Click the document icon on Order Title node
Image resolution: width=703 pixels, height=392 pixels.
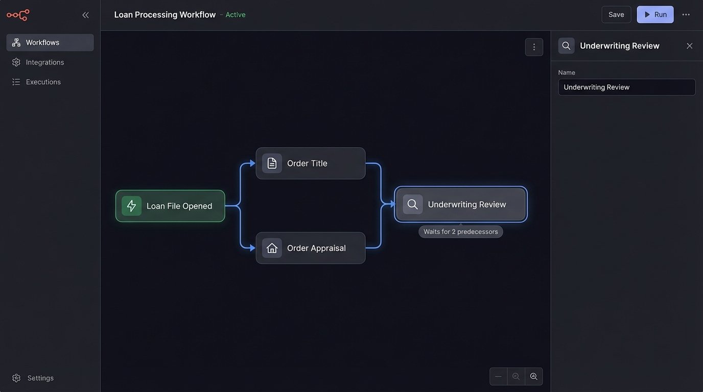click(x=271, y=163)
